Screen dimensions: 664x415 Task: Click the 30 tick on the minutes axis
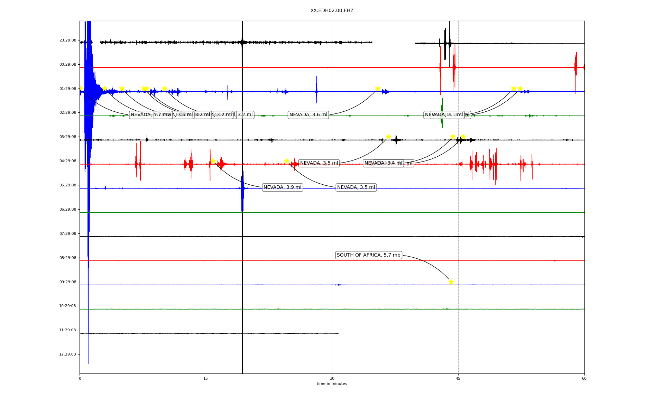pyautogui.click(x=332, y=378)
